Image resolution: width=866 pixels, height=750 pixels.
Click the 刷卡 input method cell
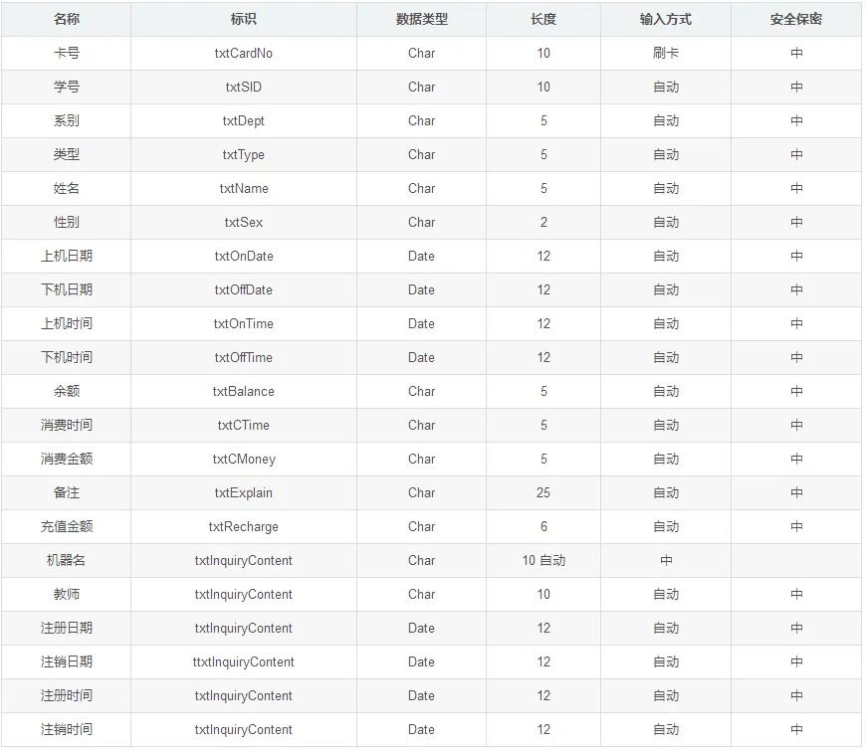pyautogui.click(x=666, y=53)
